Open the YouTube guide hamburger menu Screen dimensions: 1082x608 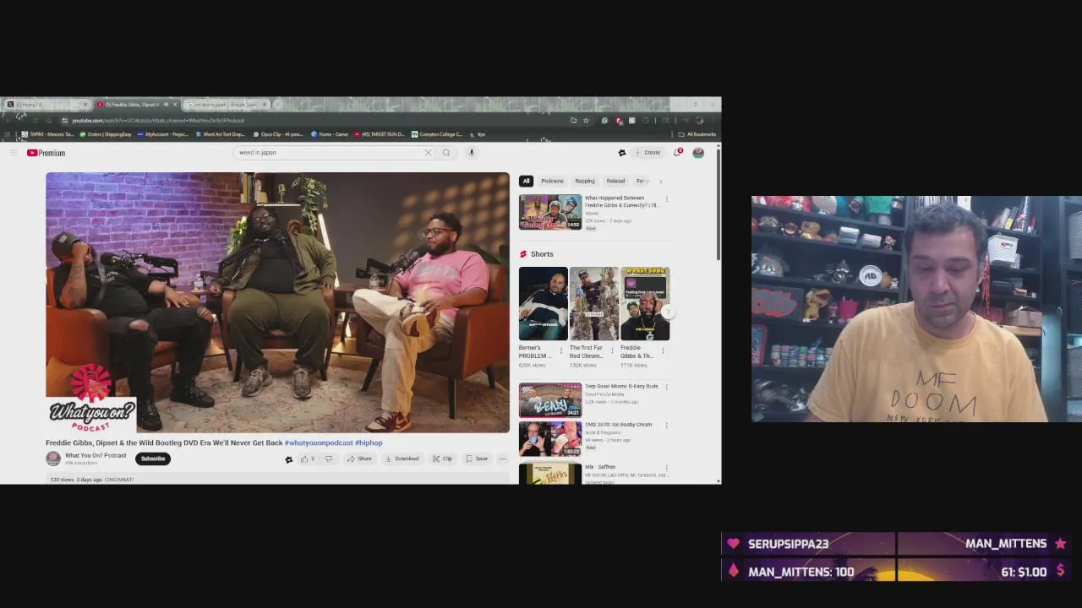tap(14, 153)
